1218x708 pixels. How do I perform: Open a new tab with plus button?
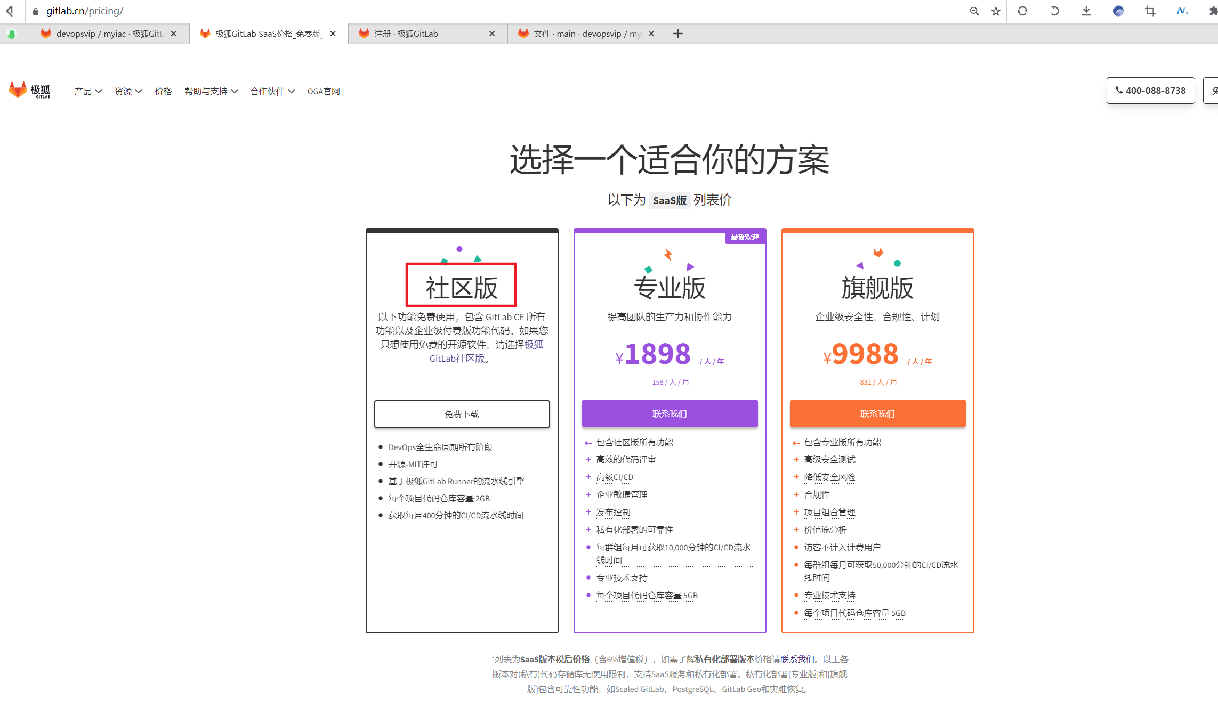coord(678,34)
